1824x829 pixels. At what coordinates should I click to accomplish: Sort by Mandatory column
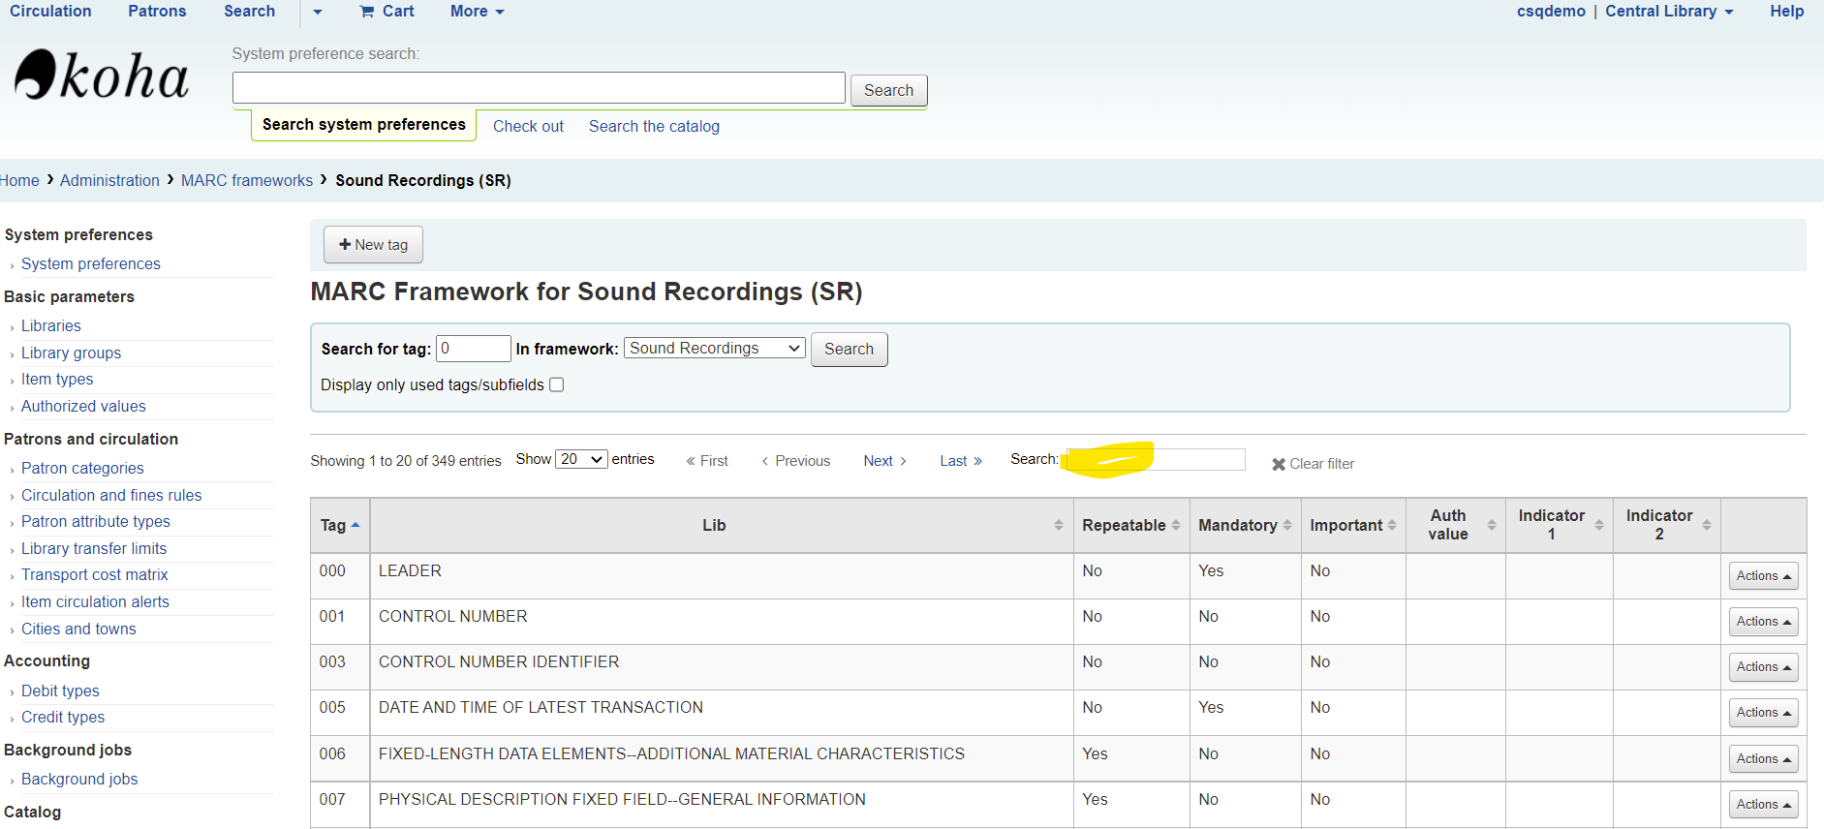click(x=1245, y=525)
